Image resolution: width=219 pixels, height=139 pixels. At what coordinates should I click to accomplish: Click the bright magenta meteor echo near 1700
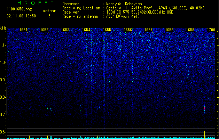tap(205, 108)
